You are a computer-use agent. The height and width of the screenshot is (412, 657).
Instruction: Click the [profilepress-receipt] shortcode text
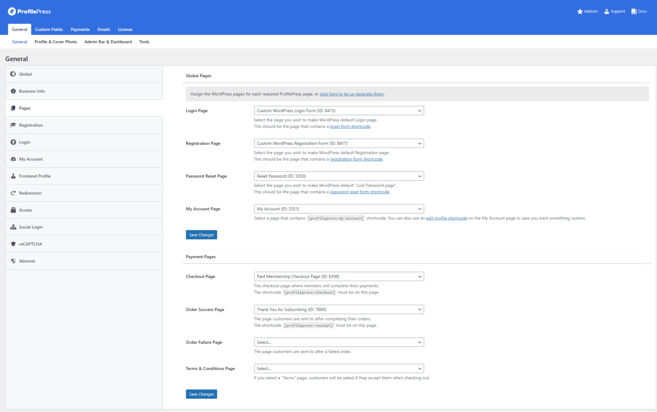tap(308, 326)
